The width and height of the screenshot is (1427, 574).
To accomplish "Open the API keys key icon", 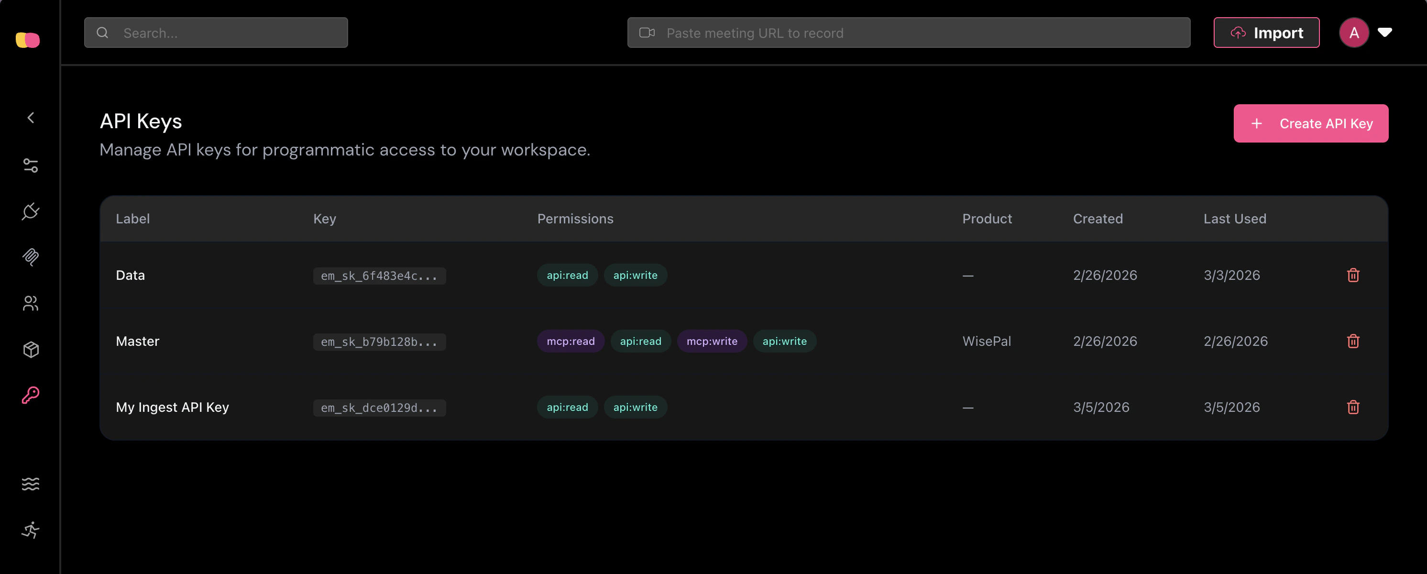I will (31, 395).
